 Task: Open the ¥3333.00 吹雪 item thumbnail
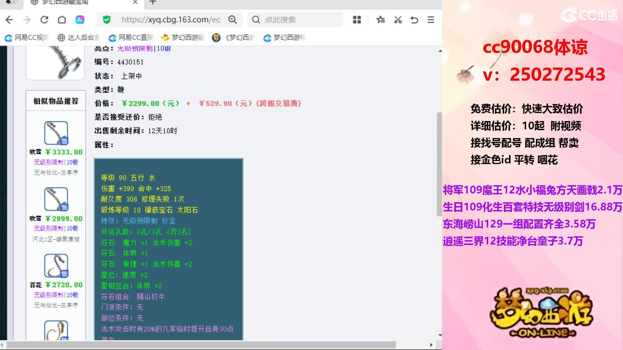56,133
